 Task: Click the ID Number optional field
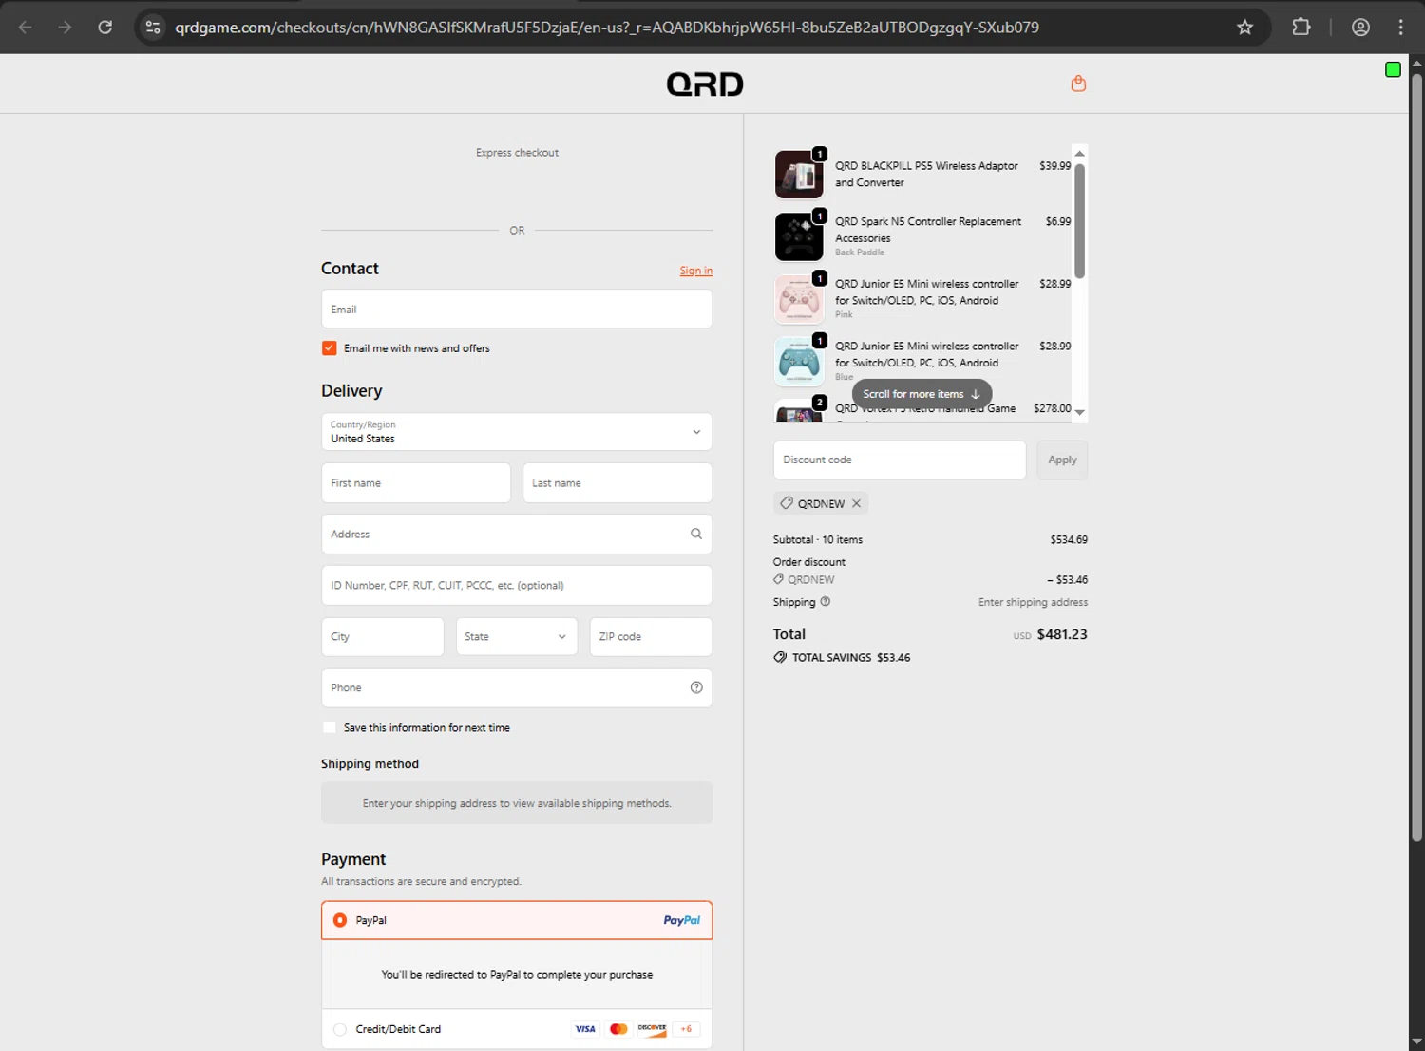tap(517, 585)
